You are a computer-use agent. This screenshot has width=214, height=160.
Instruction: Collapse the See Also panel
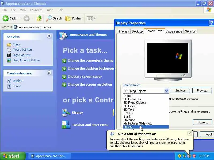(49, 36)
